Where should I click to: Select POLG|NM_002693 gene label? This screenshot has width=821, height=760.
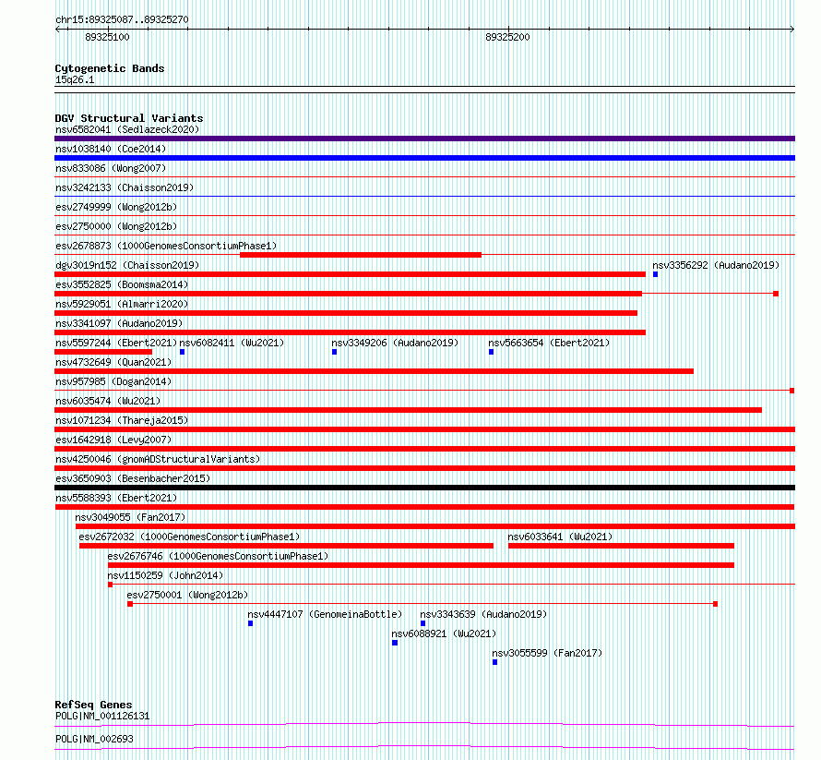94,739
